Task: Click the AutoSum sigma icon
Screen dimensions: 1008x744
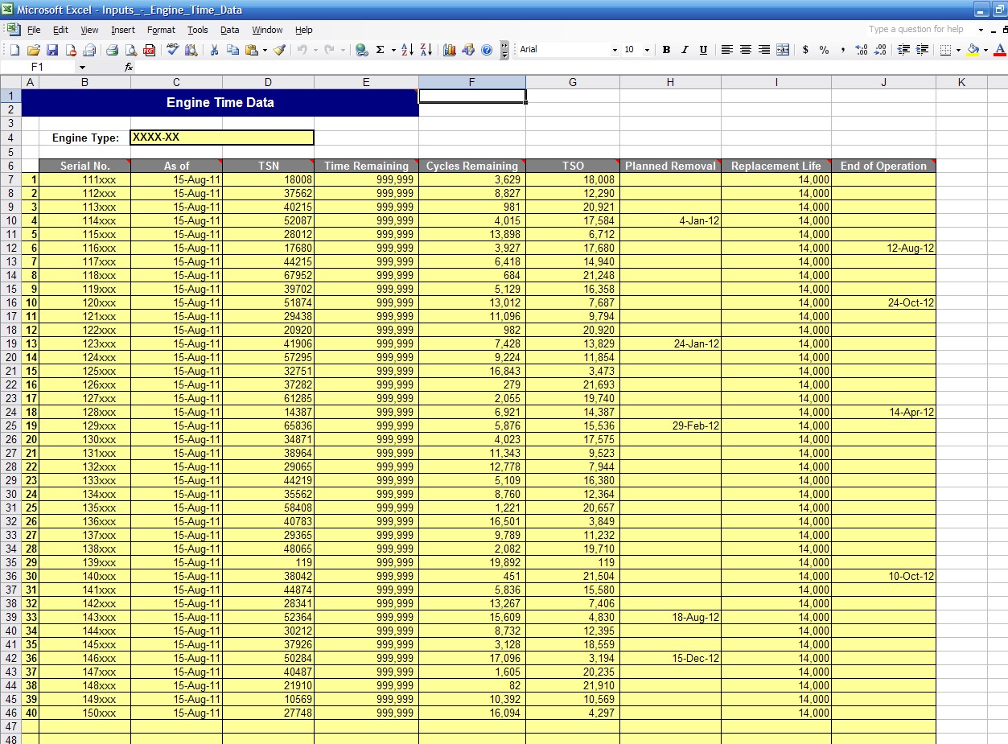Action: tap(380, 50)
